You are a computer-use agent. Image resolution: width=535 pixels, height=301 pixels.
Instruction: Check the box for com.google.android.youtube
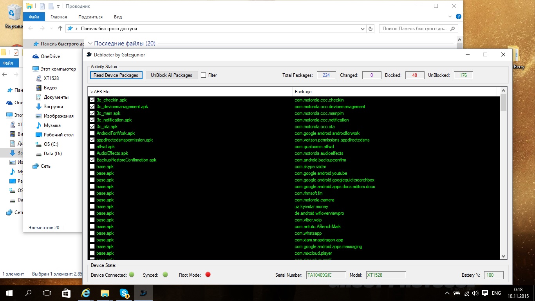[92, 173]
